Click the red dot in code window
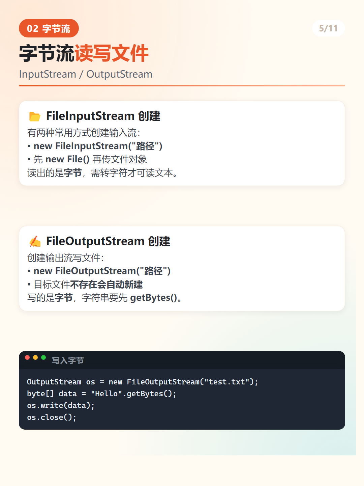 pyautogui.click(x=27, y=357)
